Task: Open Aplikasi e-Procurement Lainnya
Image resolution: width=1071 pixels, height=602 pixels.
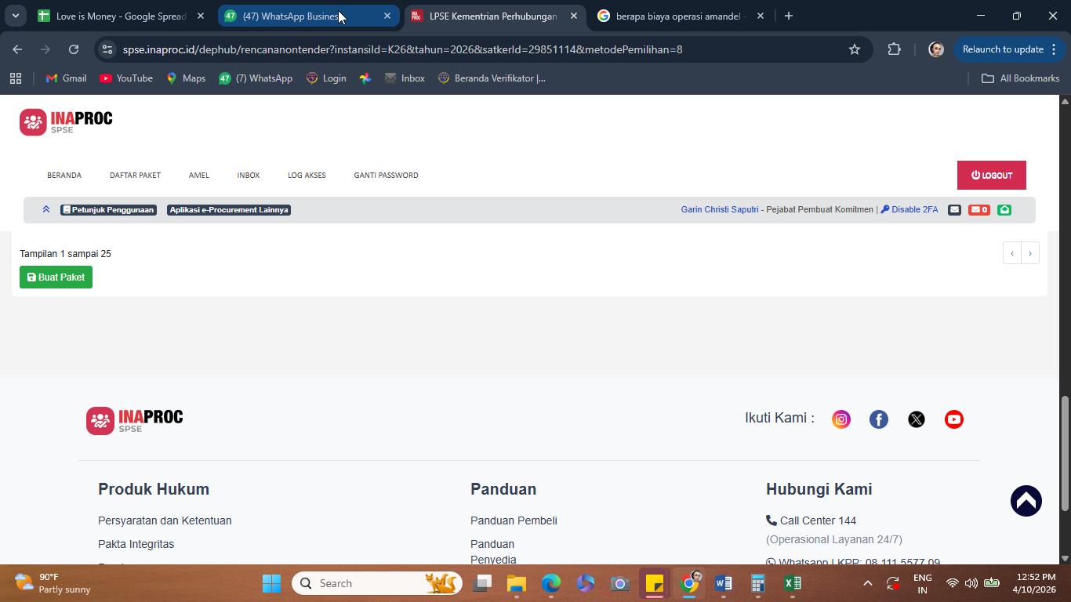Action: click(x=229, y=210)
